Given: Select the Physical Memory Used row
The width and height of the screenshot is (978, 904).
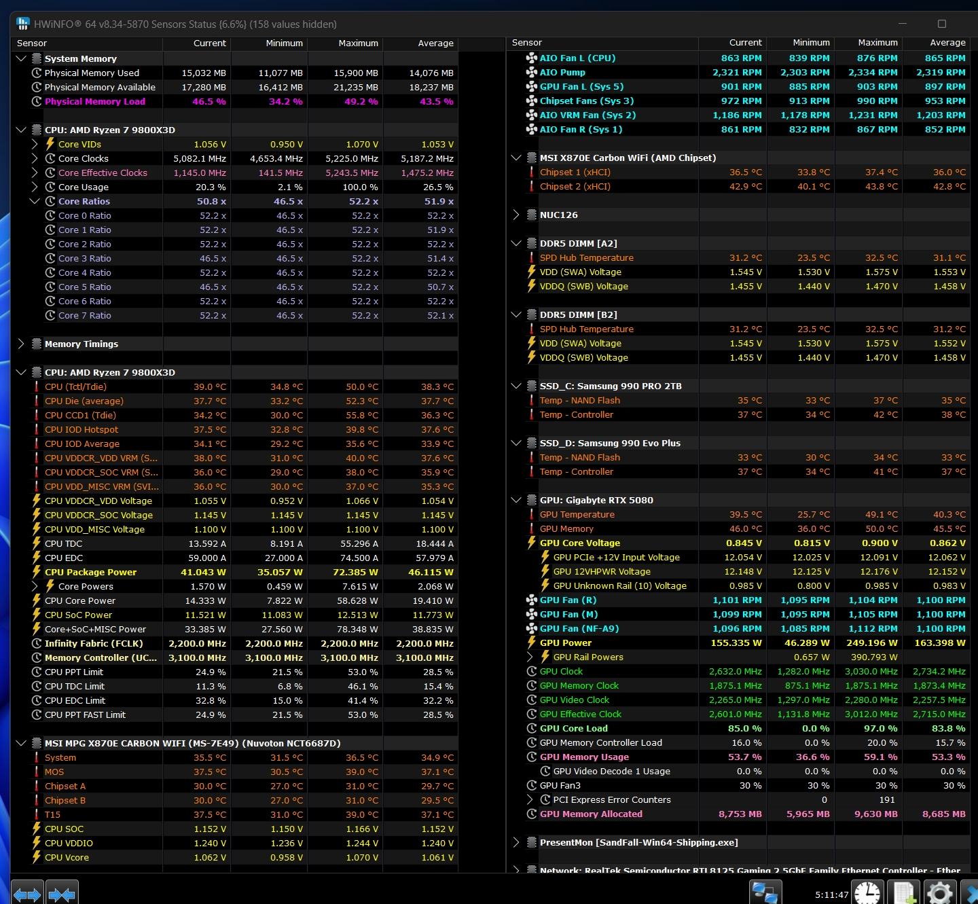Looking at the screenshot, I should coord(234,73).
